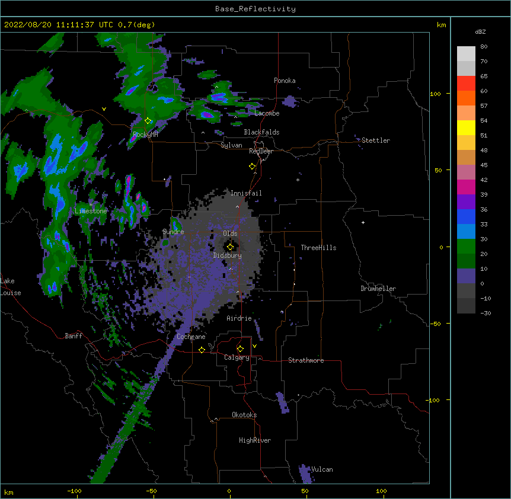Image resolution: width=511 pixels, height=499 pixels.
Task: Click the Lacombe city label
Action: (x=267, y=113)
